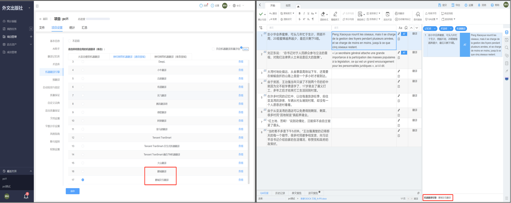Click the 确认句段 green checkmark icon

click(x=261, y=14)
